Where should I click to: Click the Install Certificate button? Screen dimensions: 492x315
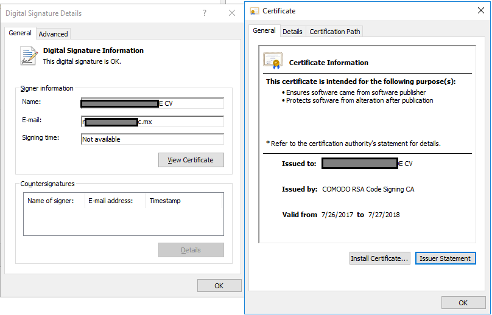point(379,258)
